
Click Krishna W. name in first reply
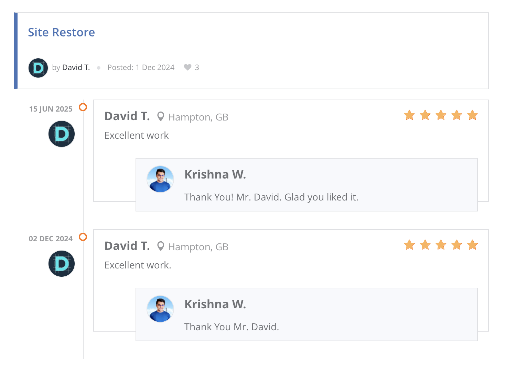tap(215, 174)
